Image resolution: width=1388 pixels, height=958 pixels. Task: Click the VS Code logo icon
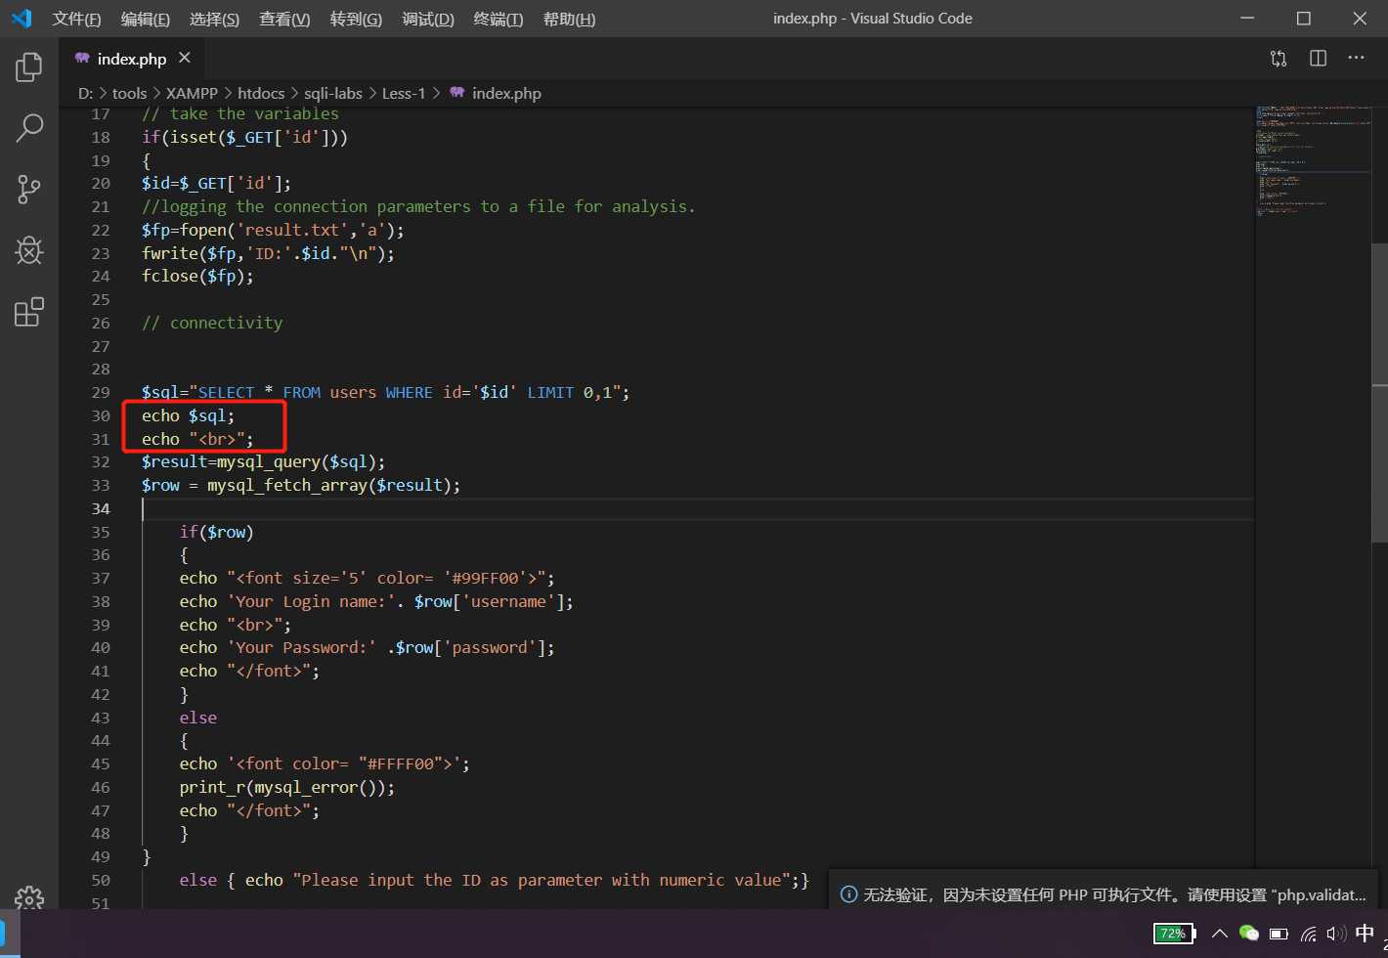pos(22,19)
